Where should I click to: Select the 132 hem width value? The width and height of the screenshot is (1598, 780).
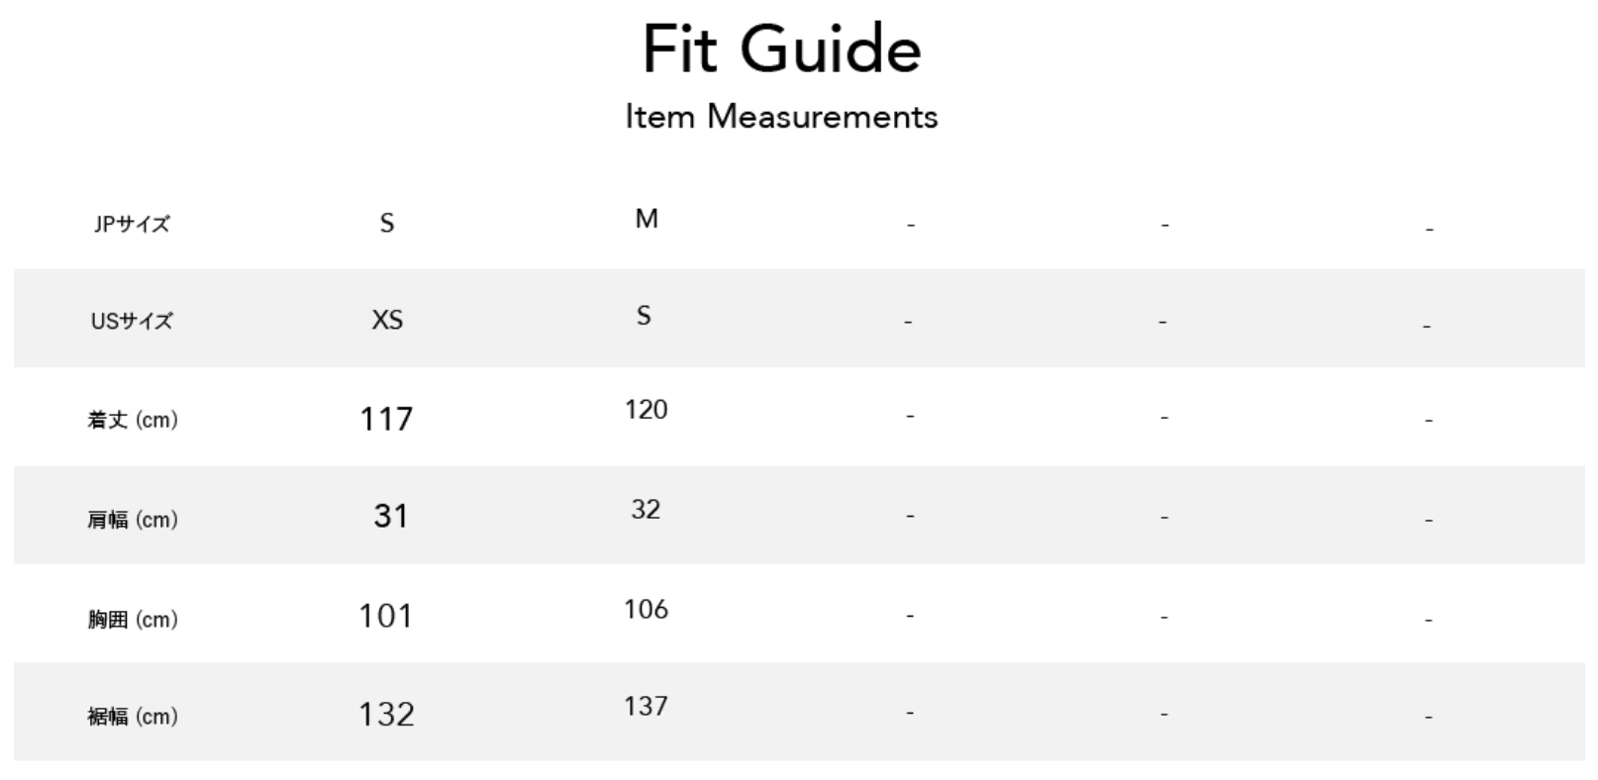(386, 714)
